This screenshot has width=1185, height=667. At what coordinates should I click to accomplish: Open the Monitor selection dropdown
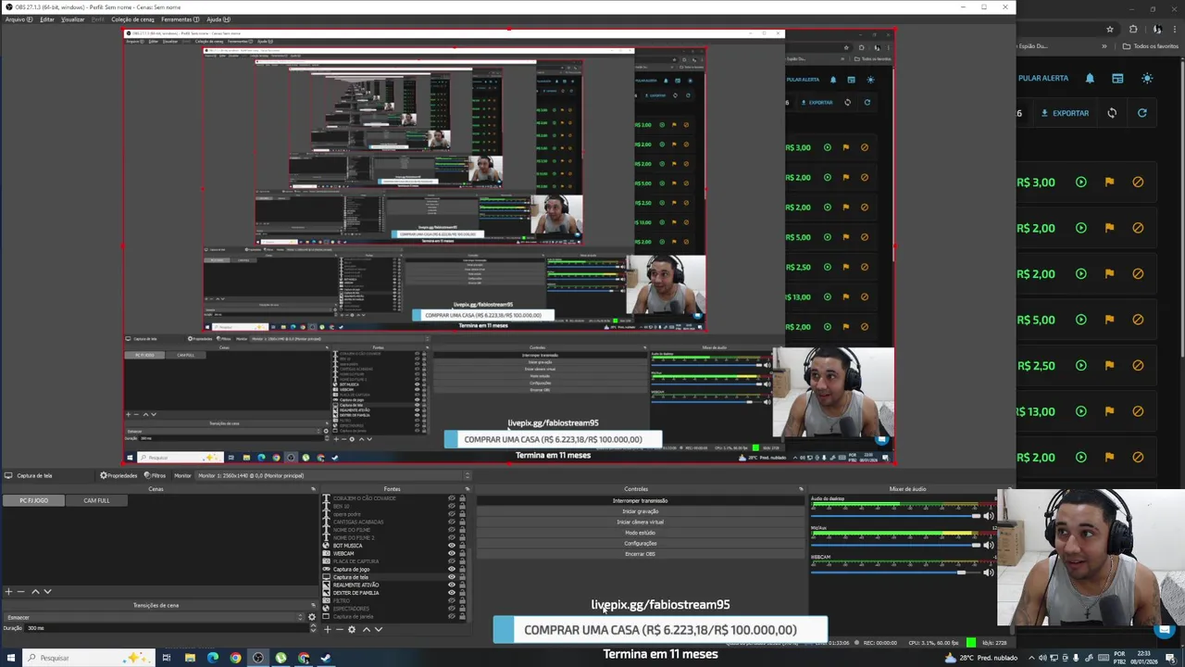pyautogui.click(x=334, y=475)
